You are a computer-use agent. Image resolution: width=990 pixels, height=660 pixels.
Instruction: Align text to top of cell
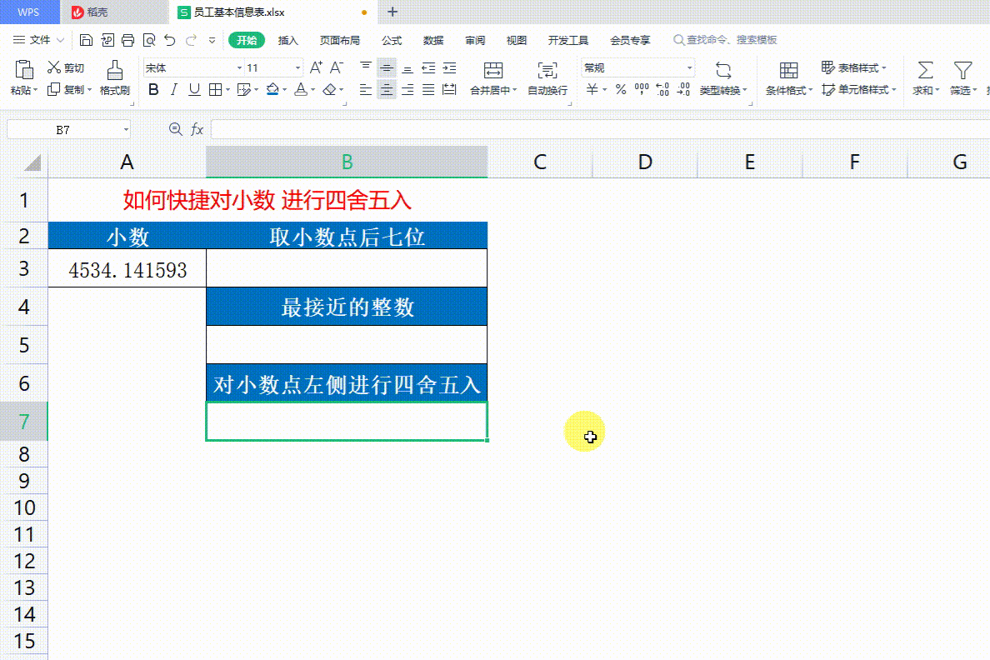[366, 67]
